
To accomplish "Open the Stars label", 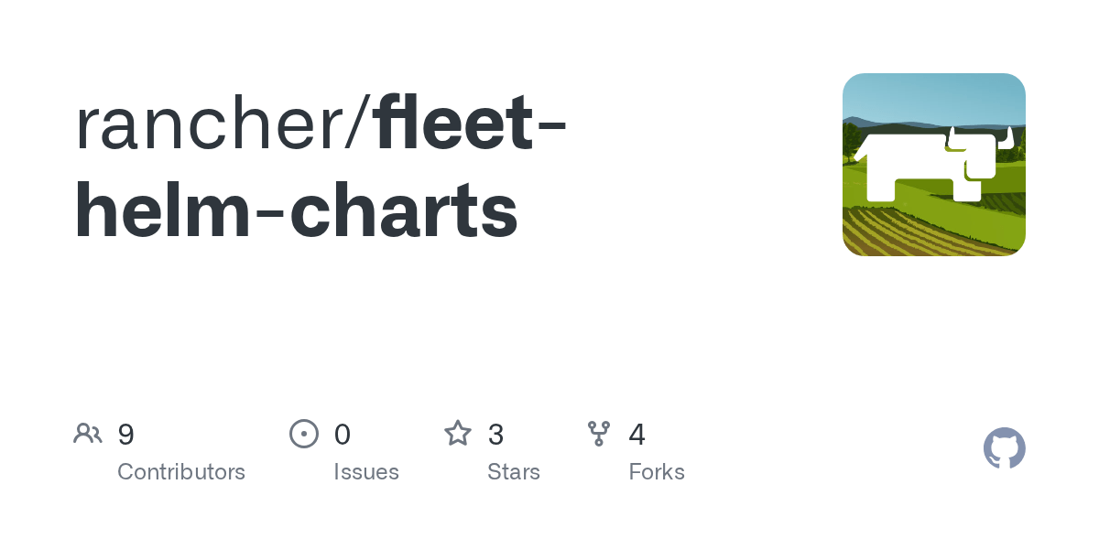I will (514, 472).
